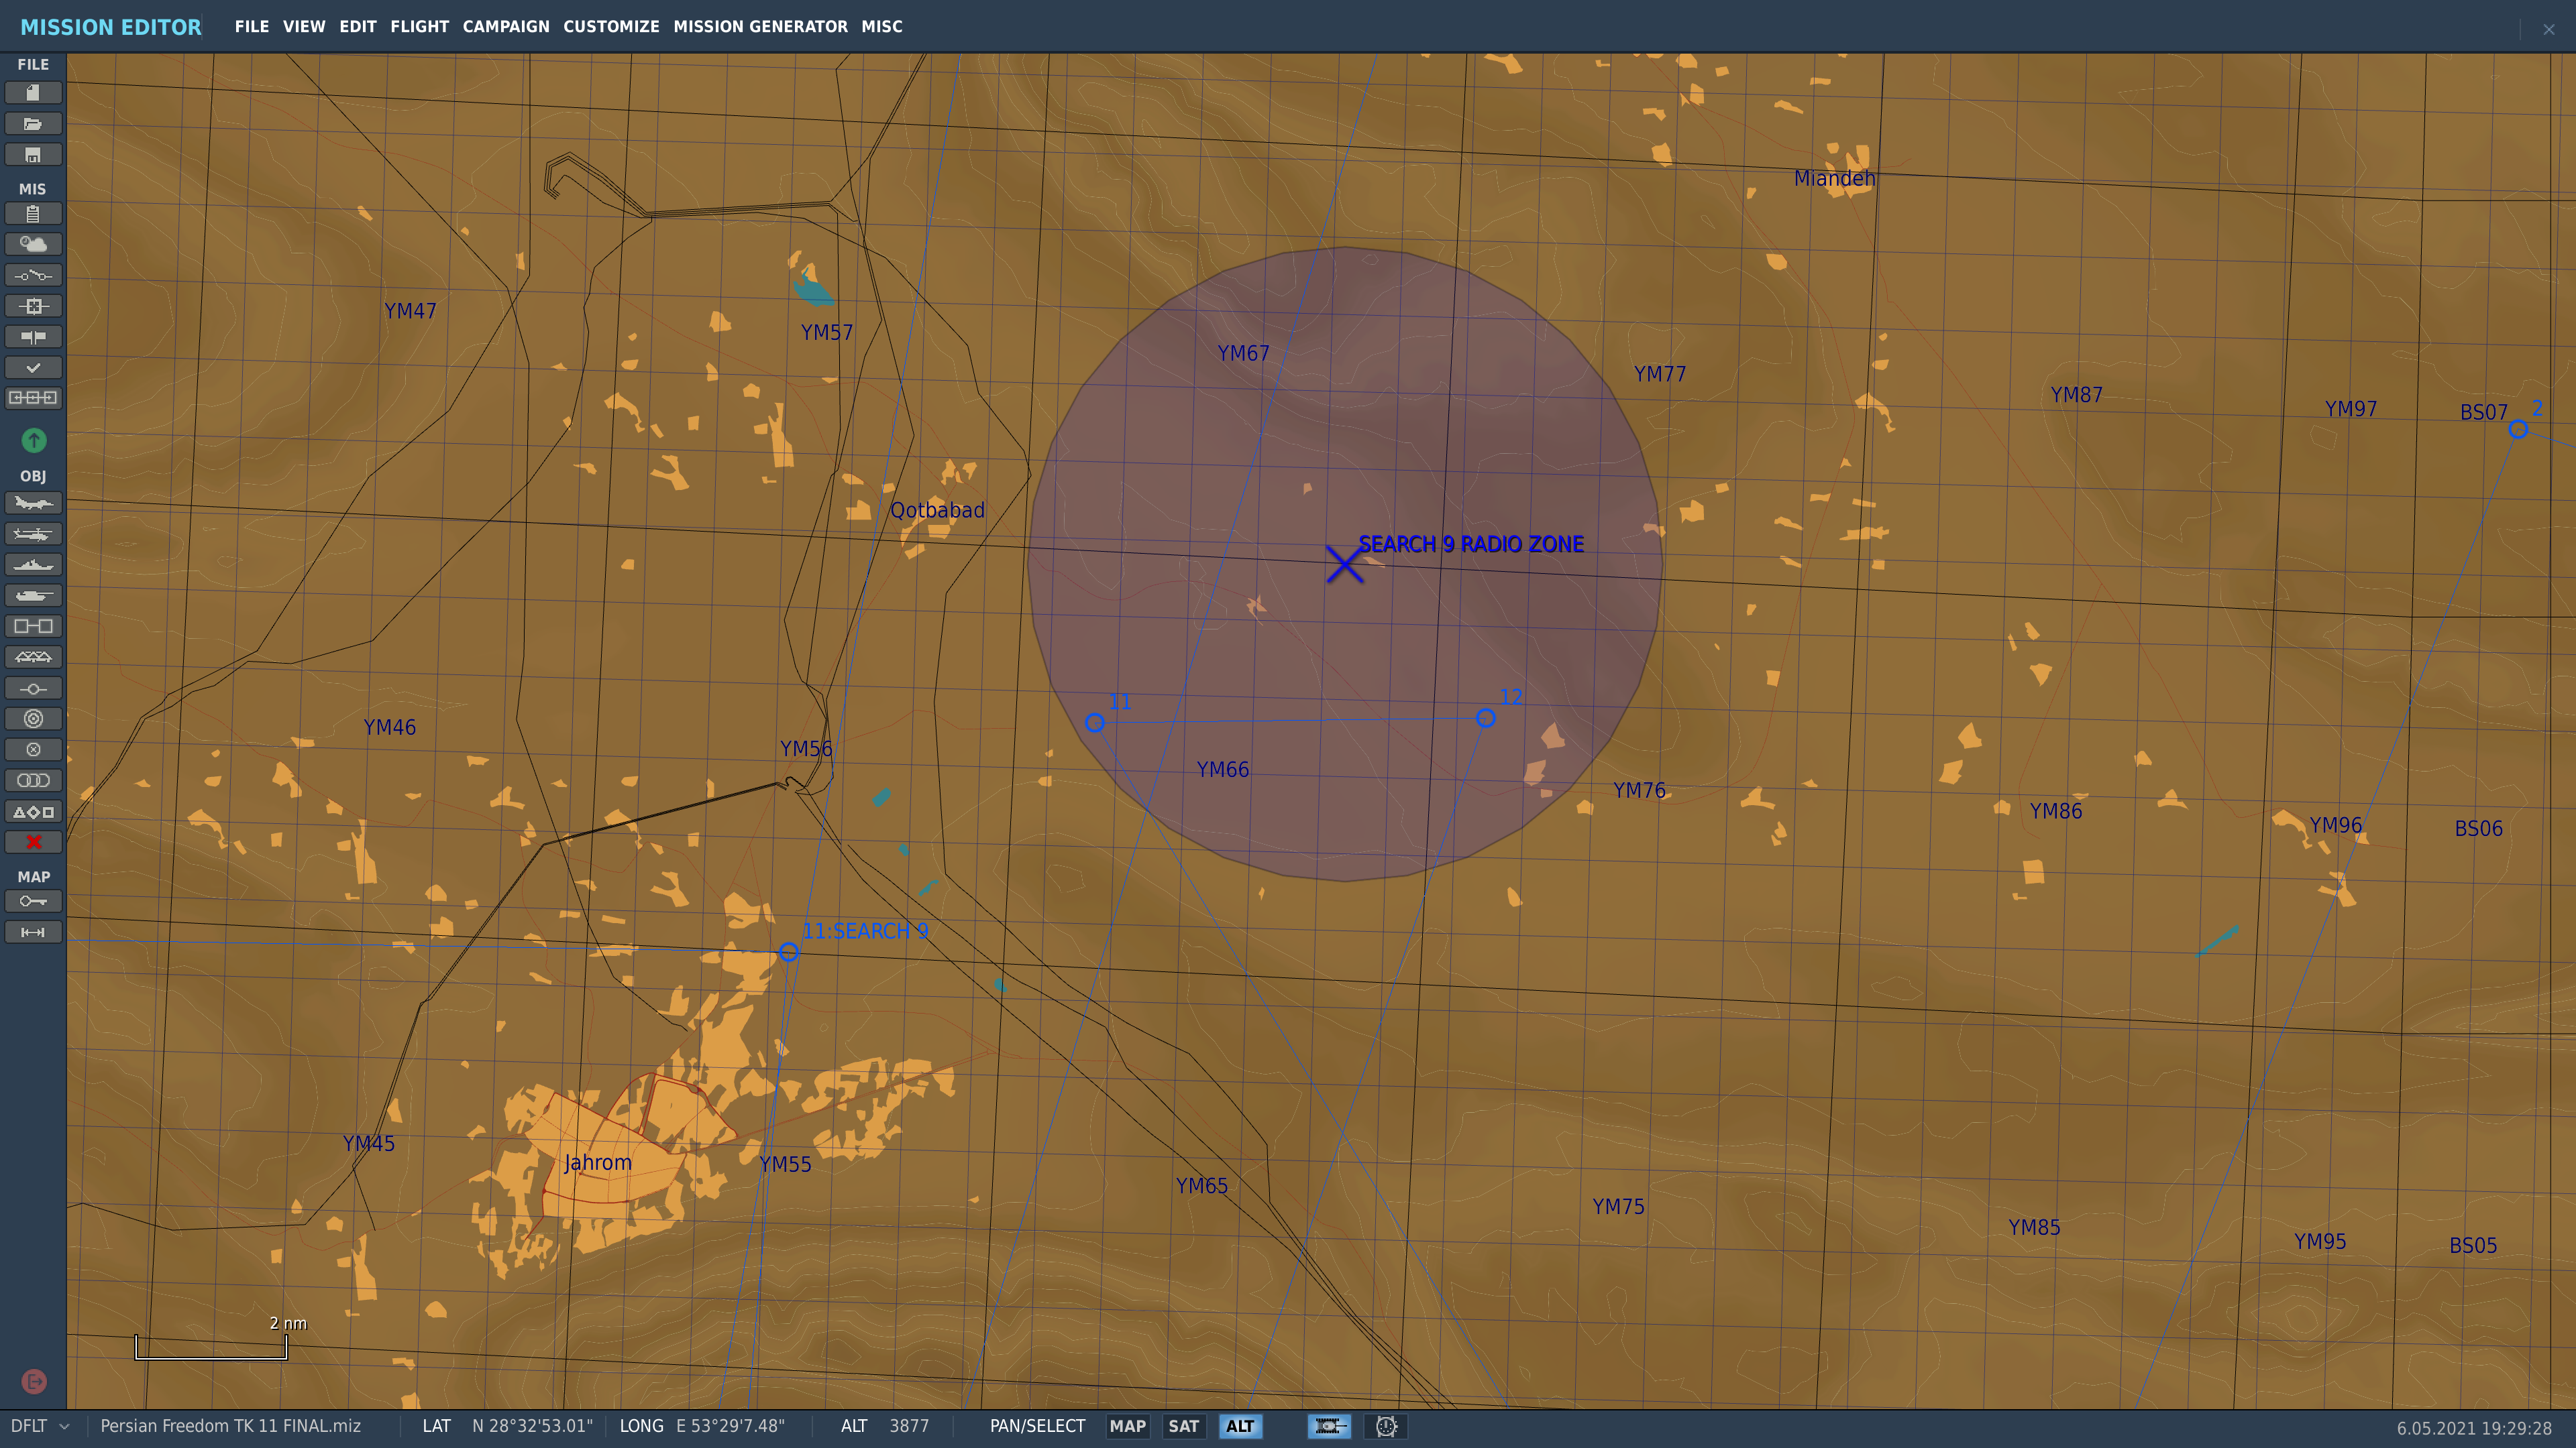The height and width of the screenshot is (1448, 2576).
Task: Toggle the wristwatch icon in status bar
Action: click(x=1386, y=1426)
